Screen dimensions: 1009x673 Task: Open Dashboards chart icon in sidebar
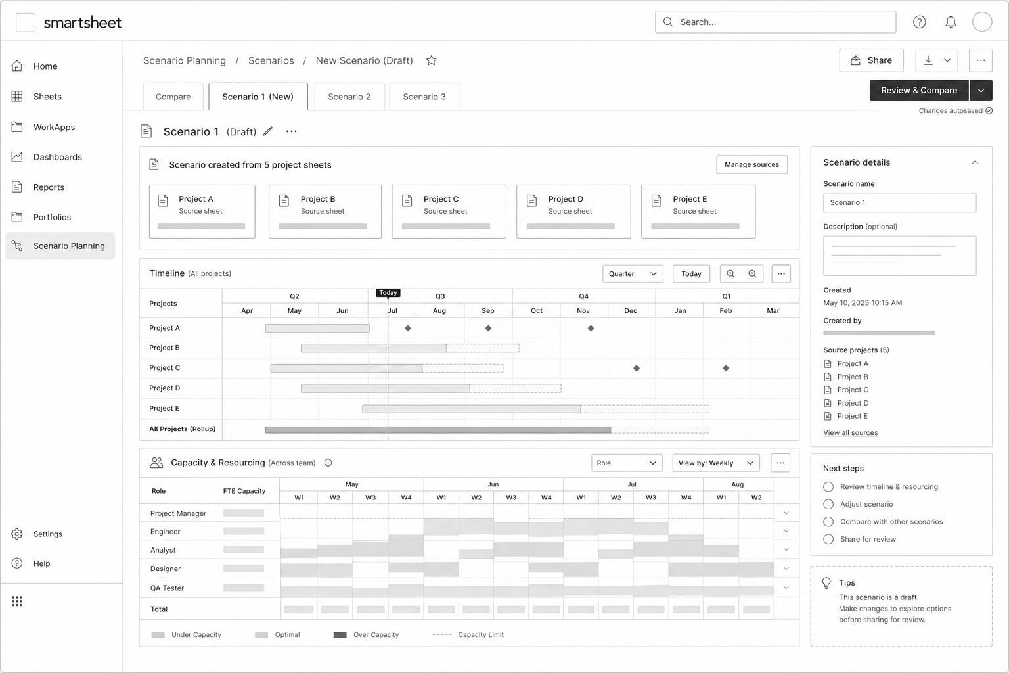17,156
